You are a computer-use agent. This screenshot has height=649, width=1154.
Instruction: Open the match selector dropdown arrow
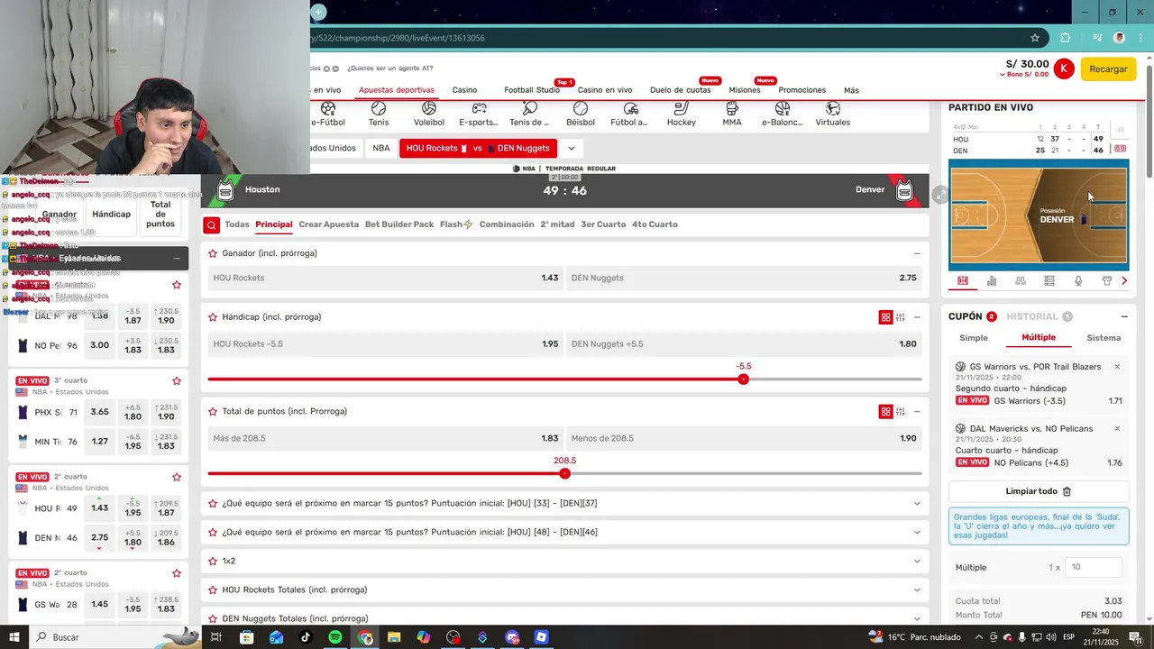(571, 148)
